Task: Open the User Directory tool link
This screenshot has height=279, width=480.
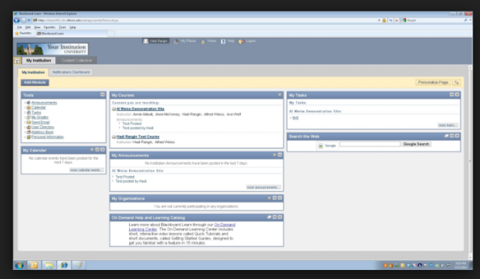Action: point(43,127)
